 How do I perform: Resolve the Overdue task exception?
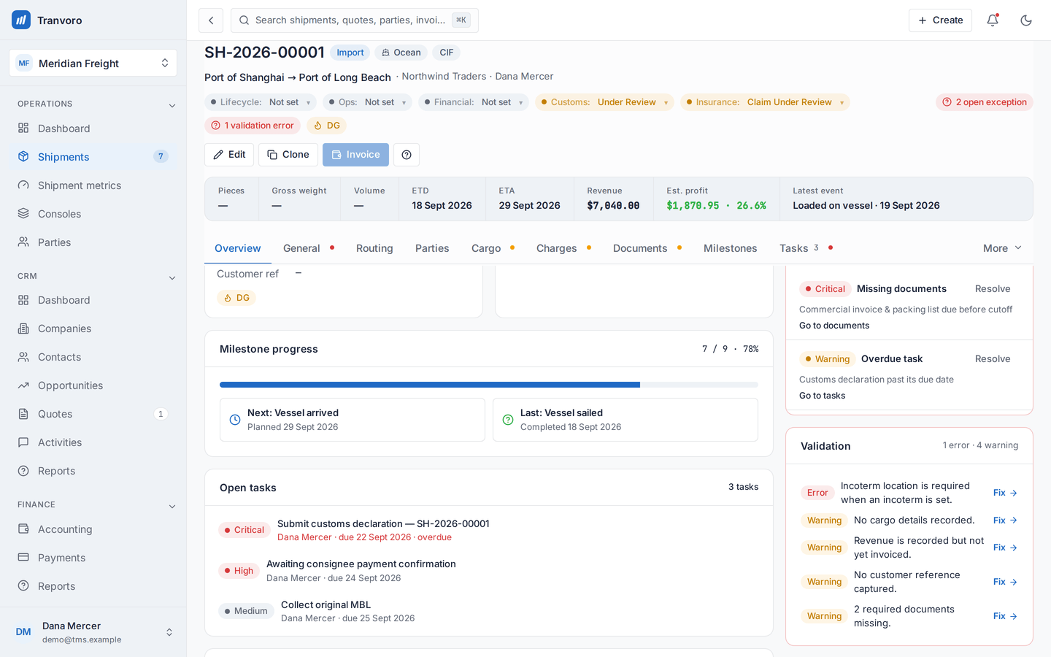tap(993, 359)
